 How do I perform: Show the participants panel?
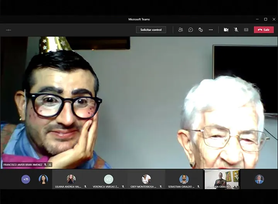(x=180, y=30)
